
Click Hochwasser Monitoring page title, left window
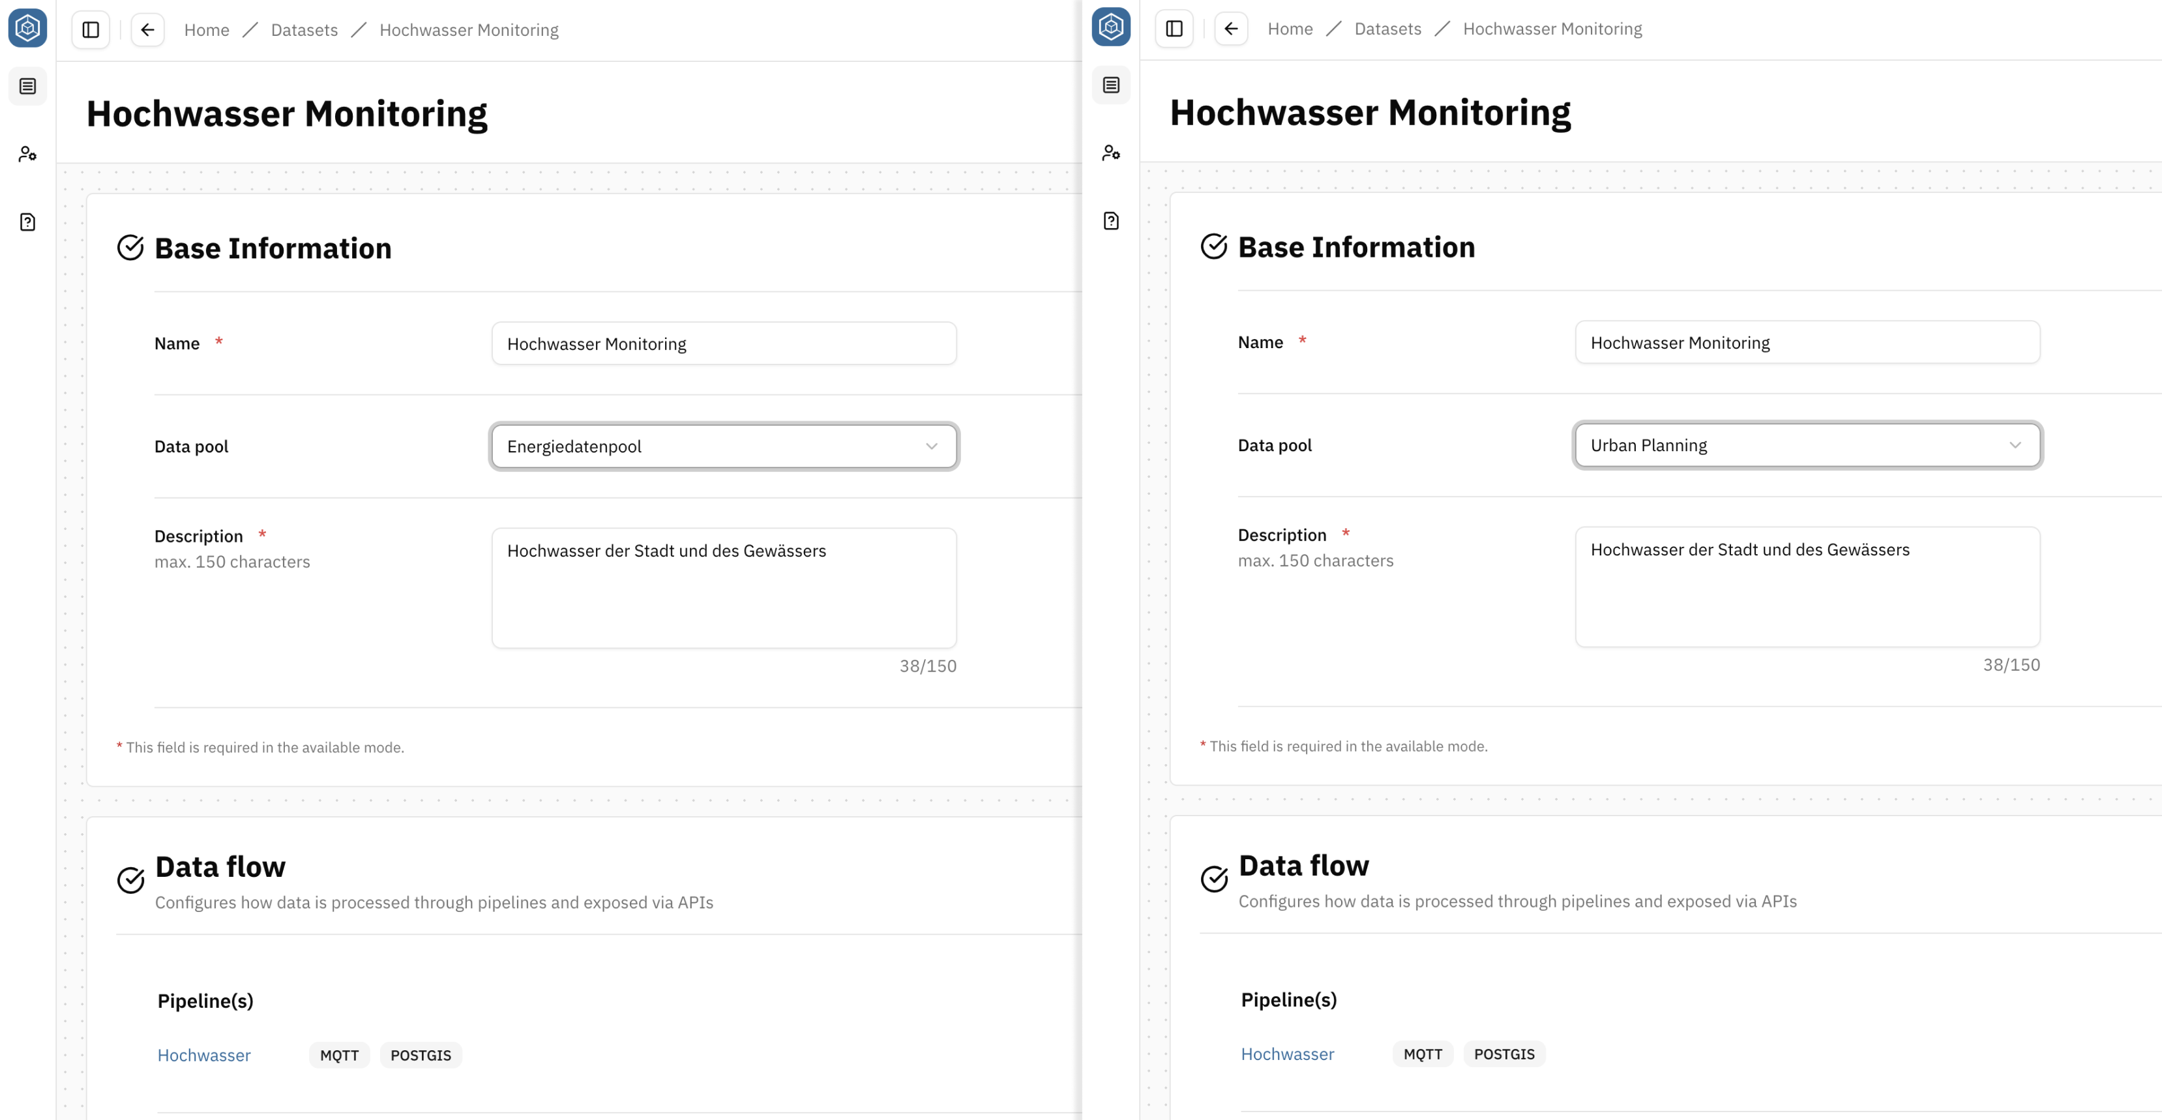coord(287,114)
